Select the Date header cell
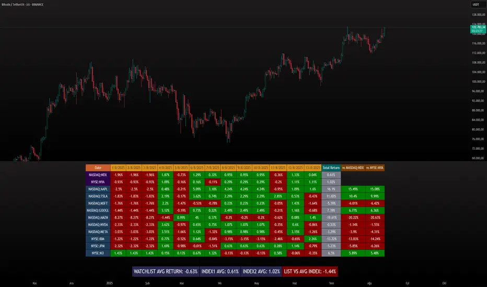Screen dimensions: 487x287 98,168
